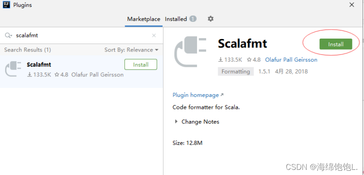Focus the plugin search field
The height and width of the screenshot is (175, 364).
point(82,36)
